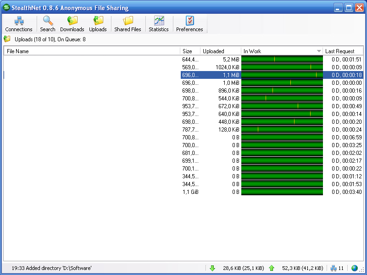Select the row with 5,2 MiB uploaded

[183, 60]
